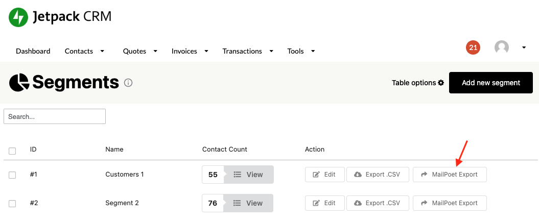Toggle the select-all checkbox in table header

pos(12,151)
